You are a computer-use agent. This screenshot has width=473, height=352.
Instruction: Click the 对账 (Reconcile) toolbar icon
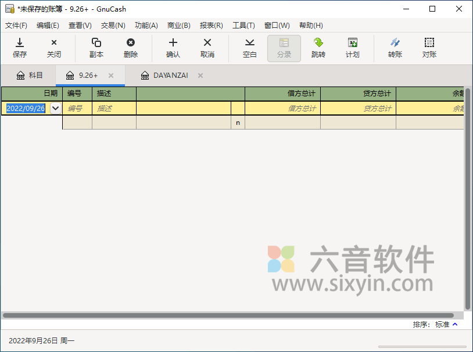[x=428, y=48]
